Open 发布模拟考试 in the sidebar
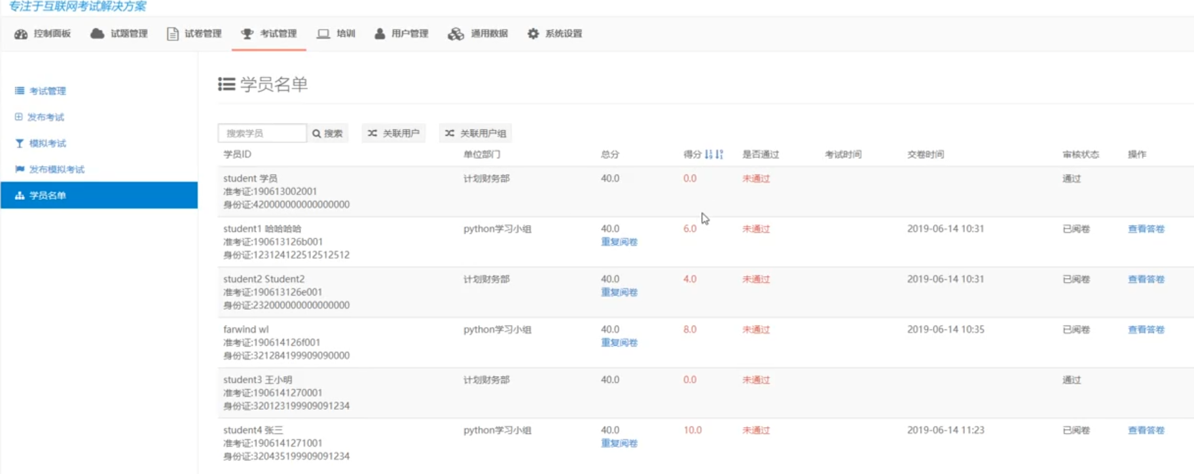This screenshot has height=474, width=1194. tap(57, 169)
